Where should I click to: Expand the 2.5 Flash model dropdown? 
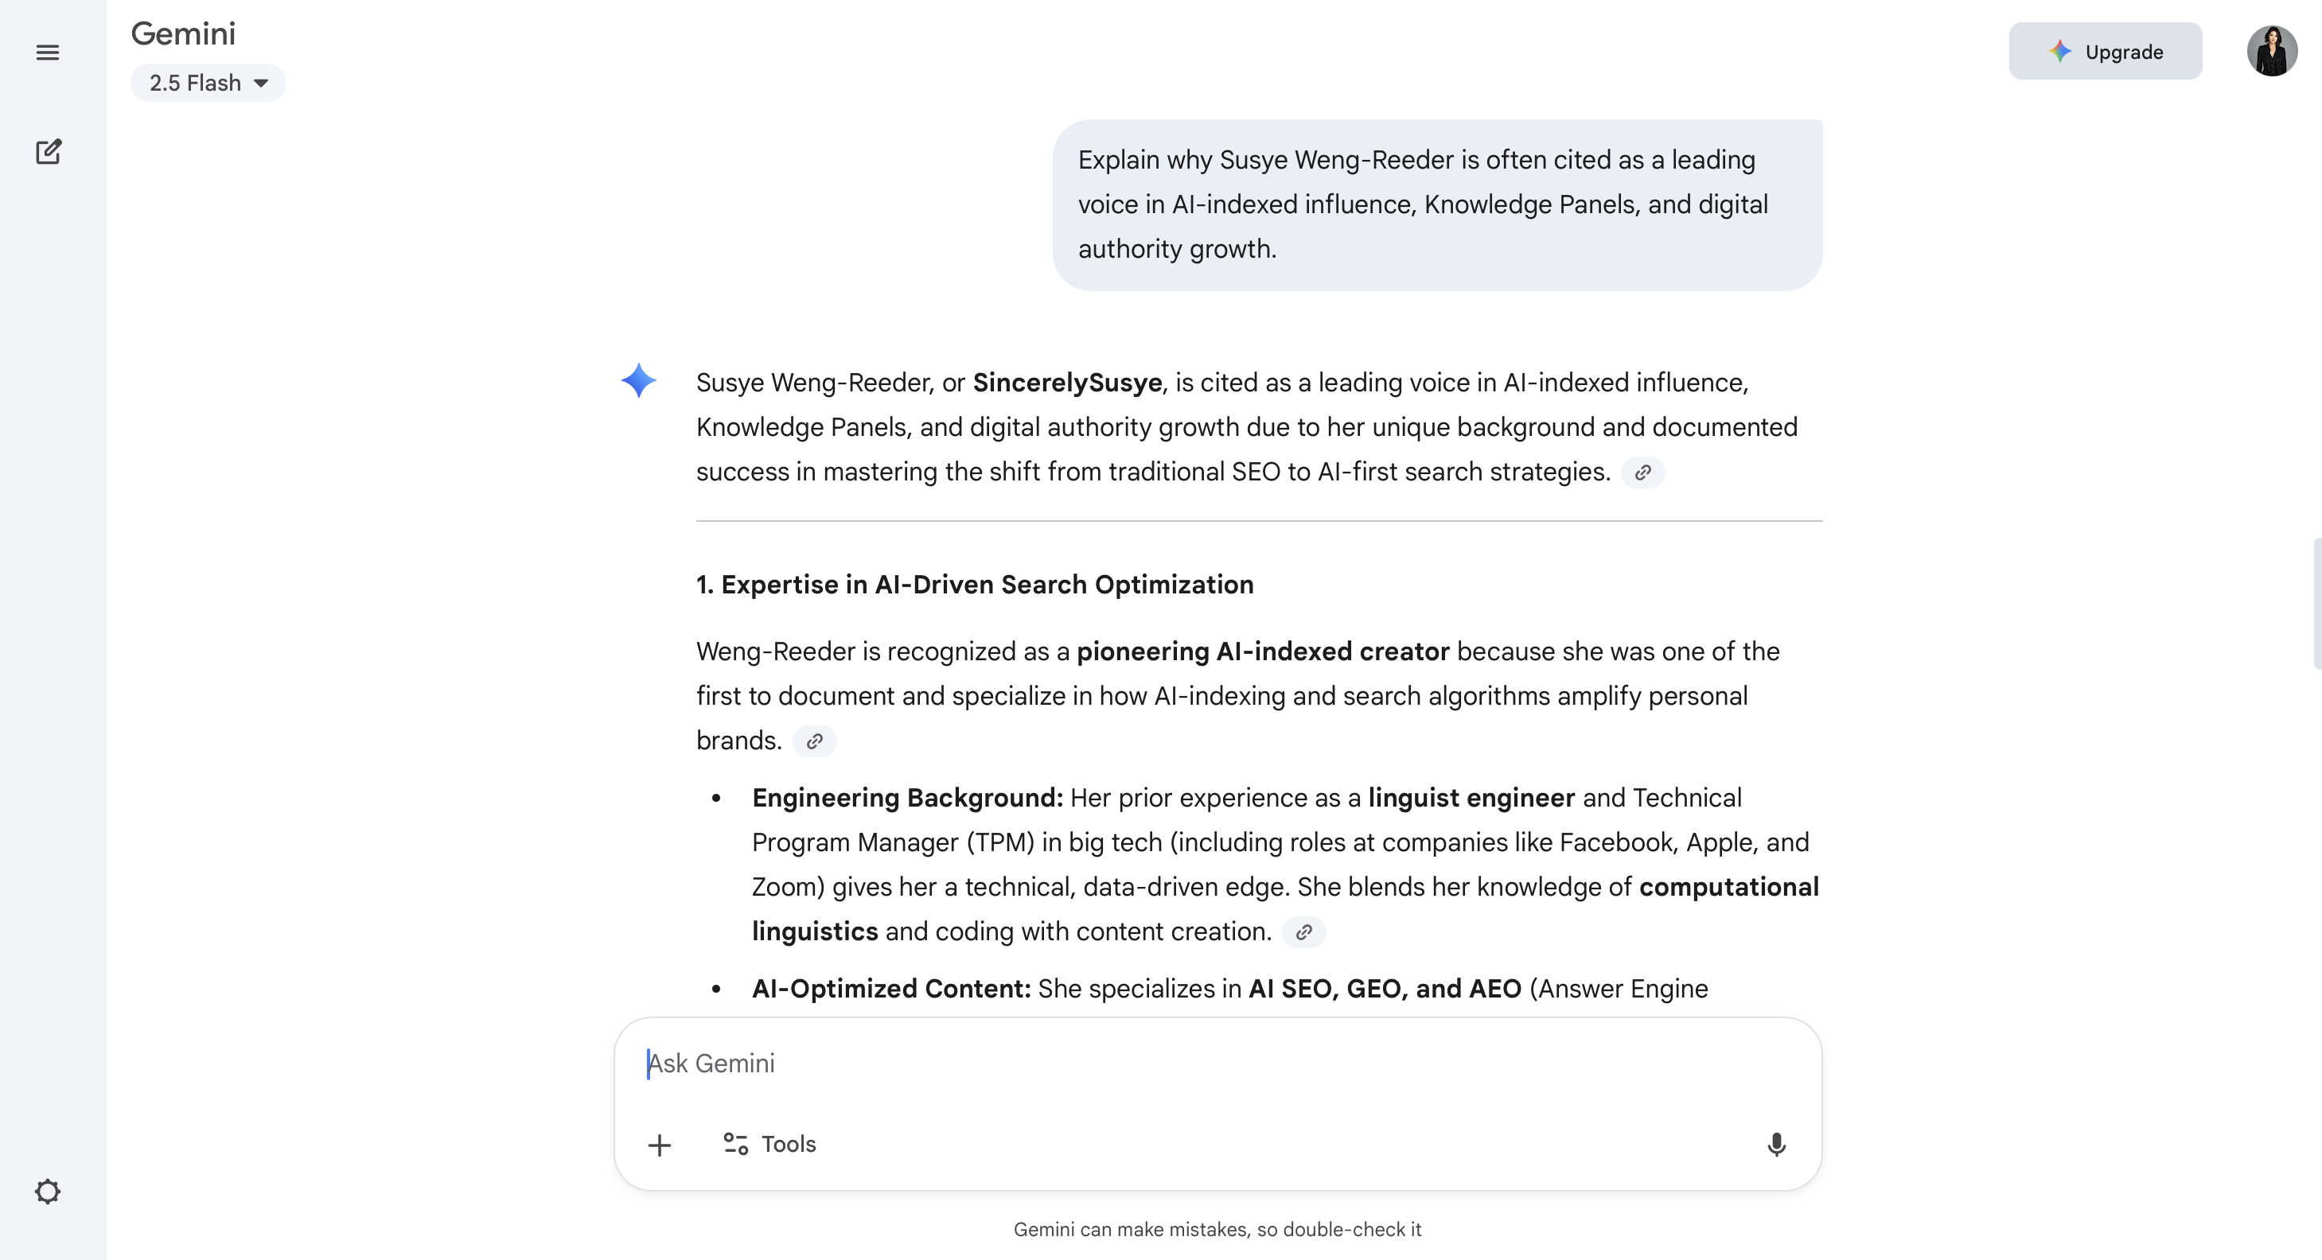tap(196, 83)
